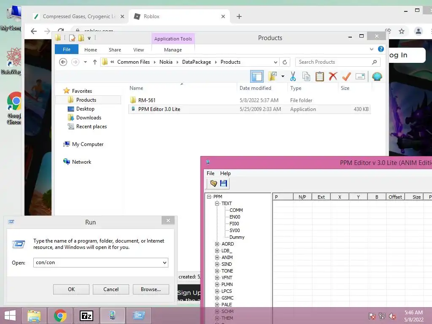
Task: Click Cancel in the Run dialog
Action: click(111, 289)
